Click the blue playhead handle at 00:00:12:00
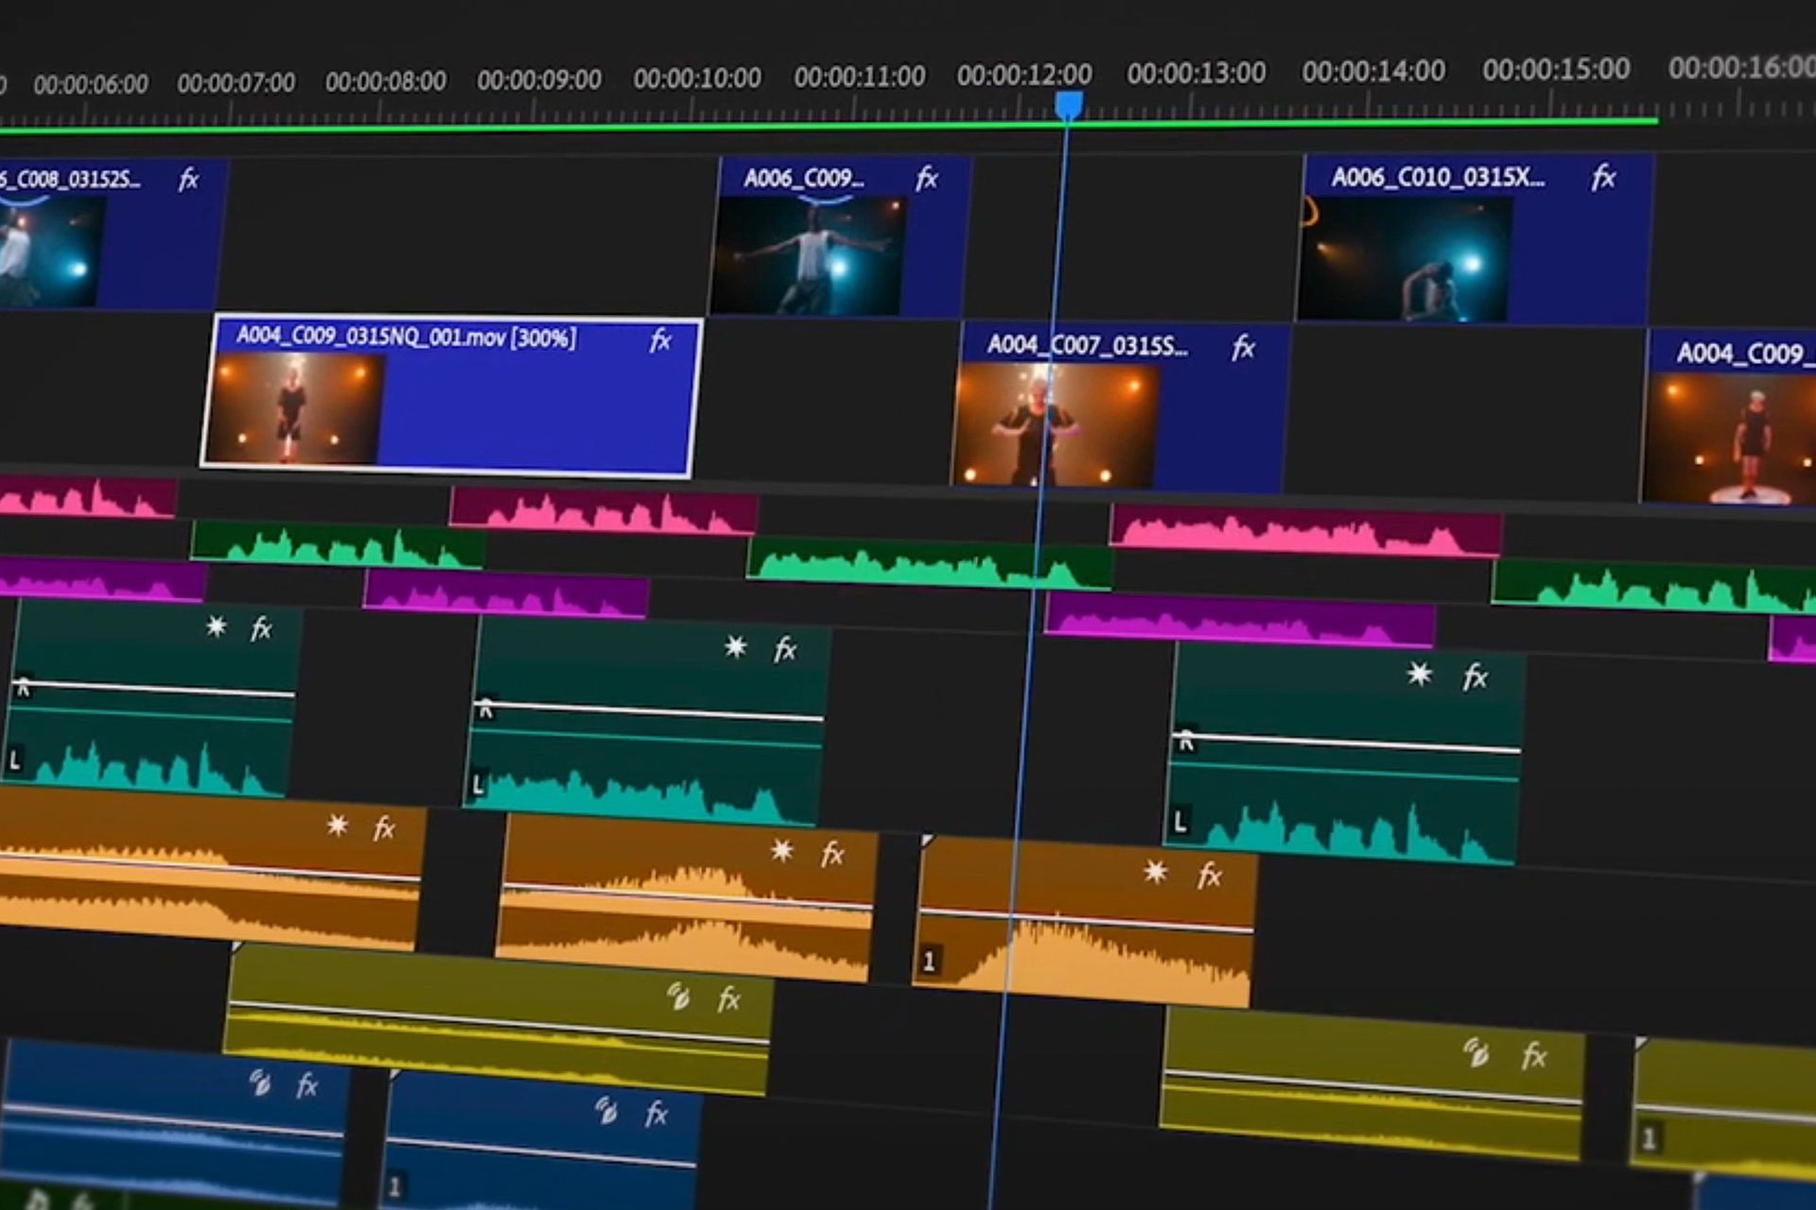The image size is (1816, 1210). click(x=1068, y=104)
